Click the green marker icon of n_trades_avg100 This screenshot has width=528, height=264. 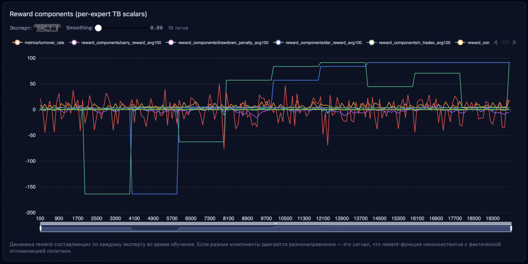372,43
